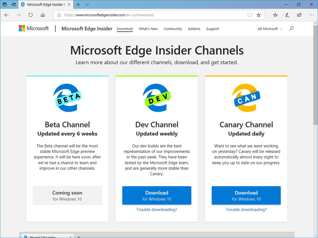This screenshot has height=238, width=318.
Task: Switch to the What's New section
Action: click(x=148, y=29)
